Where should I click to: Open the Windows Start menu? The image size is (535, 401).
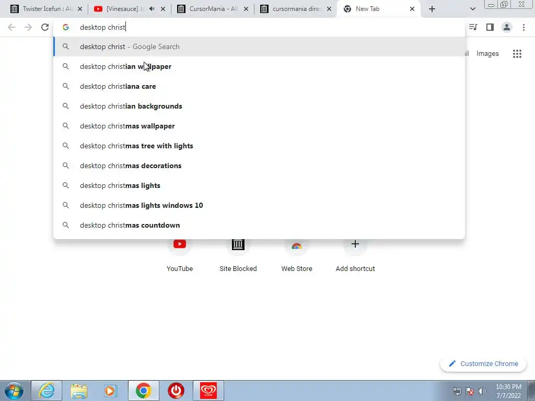coord(14,391)
